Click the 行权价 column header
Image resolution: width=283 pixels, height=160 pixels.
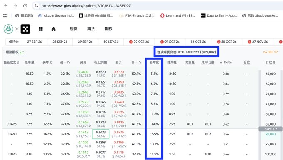pos(271,62)
